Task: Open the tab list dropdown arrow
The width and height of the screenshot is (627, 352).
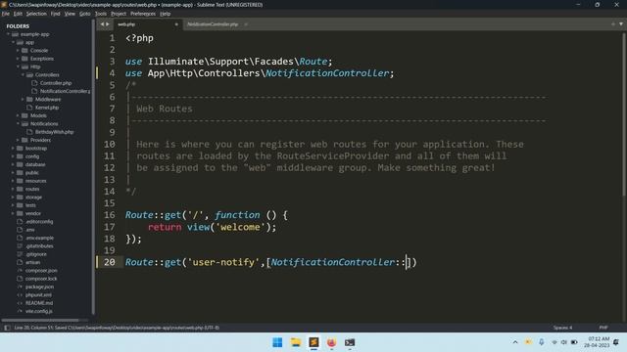Action: coord(621,24)
